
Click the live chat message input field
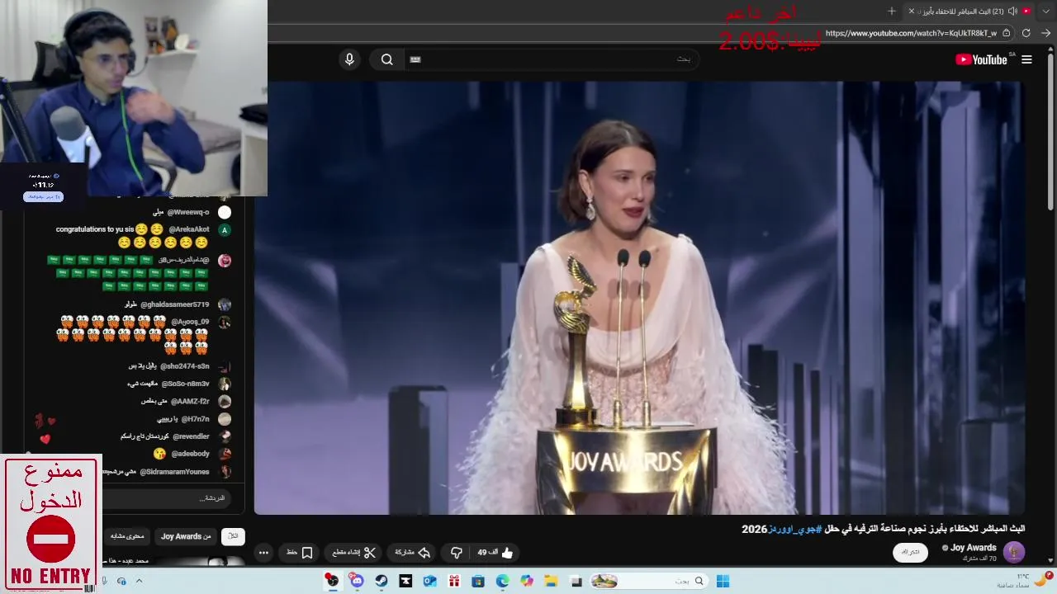click(x=165, y=498)
